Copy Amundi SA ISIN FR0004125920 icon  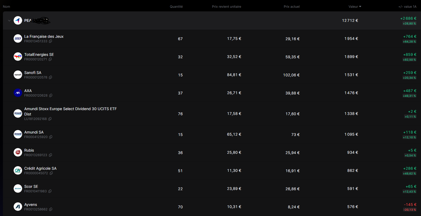coord(51,137)
